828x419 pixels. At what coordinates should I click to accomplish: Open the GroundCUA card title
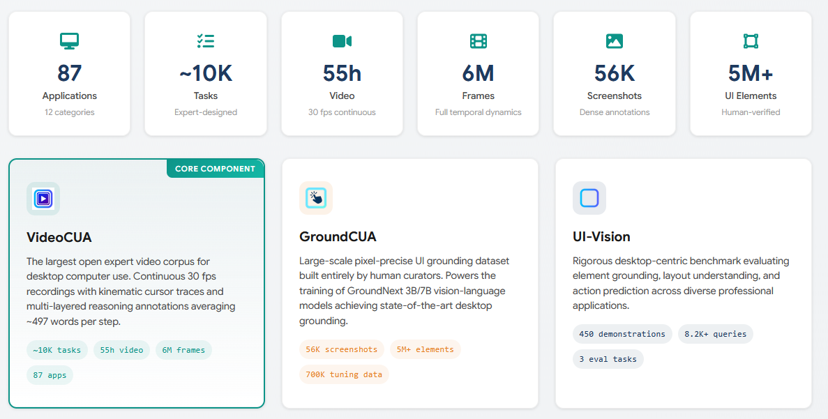point(338,237)
